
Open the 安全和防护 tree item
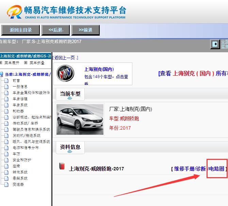(22, 160)
